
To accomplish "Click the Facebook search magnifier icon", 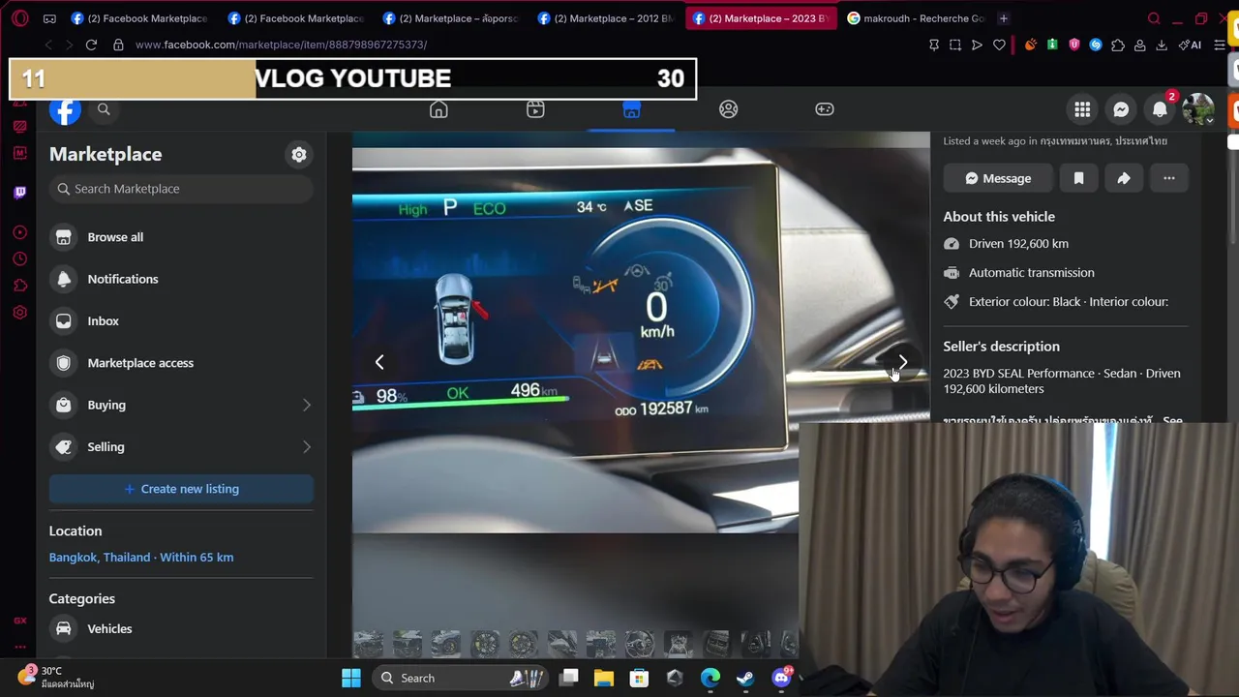I will tap(104, 109).
